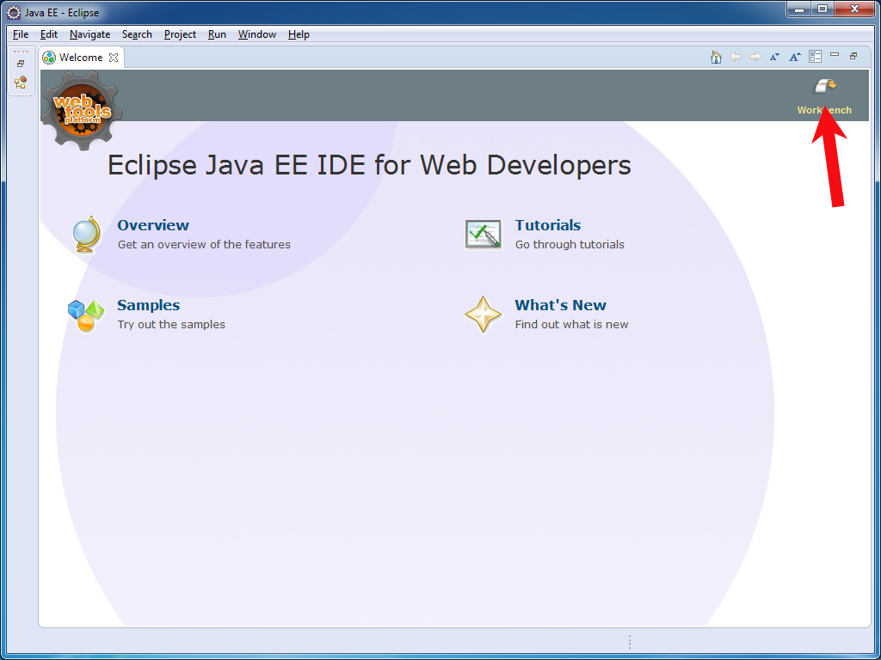Open the Tutorials checklist icon
The height and width of the screenshot is (660, 881).
(x=484, y=235)
